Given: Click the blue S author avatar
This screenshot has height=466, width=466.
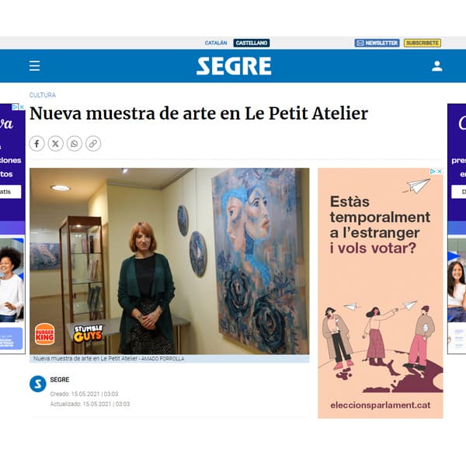Looking at the screenshot, I should [x=38, y=384].
